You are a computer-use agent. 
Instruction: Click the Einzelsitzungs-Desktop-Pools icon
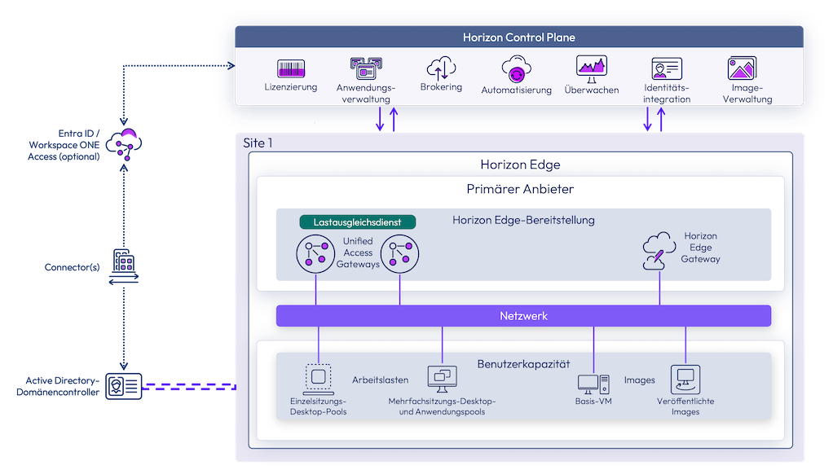coord(318,380)
